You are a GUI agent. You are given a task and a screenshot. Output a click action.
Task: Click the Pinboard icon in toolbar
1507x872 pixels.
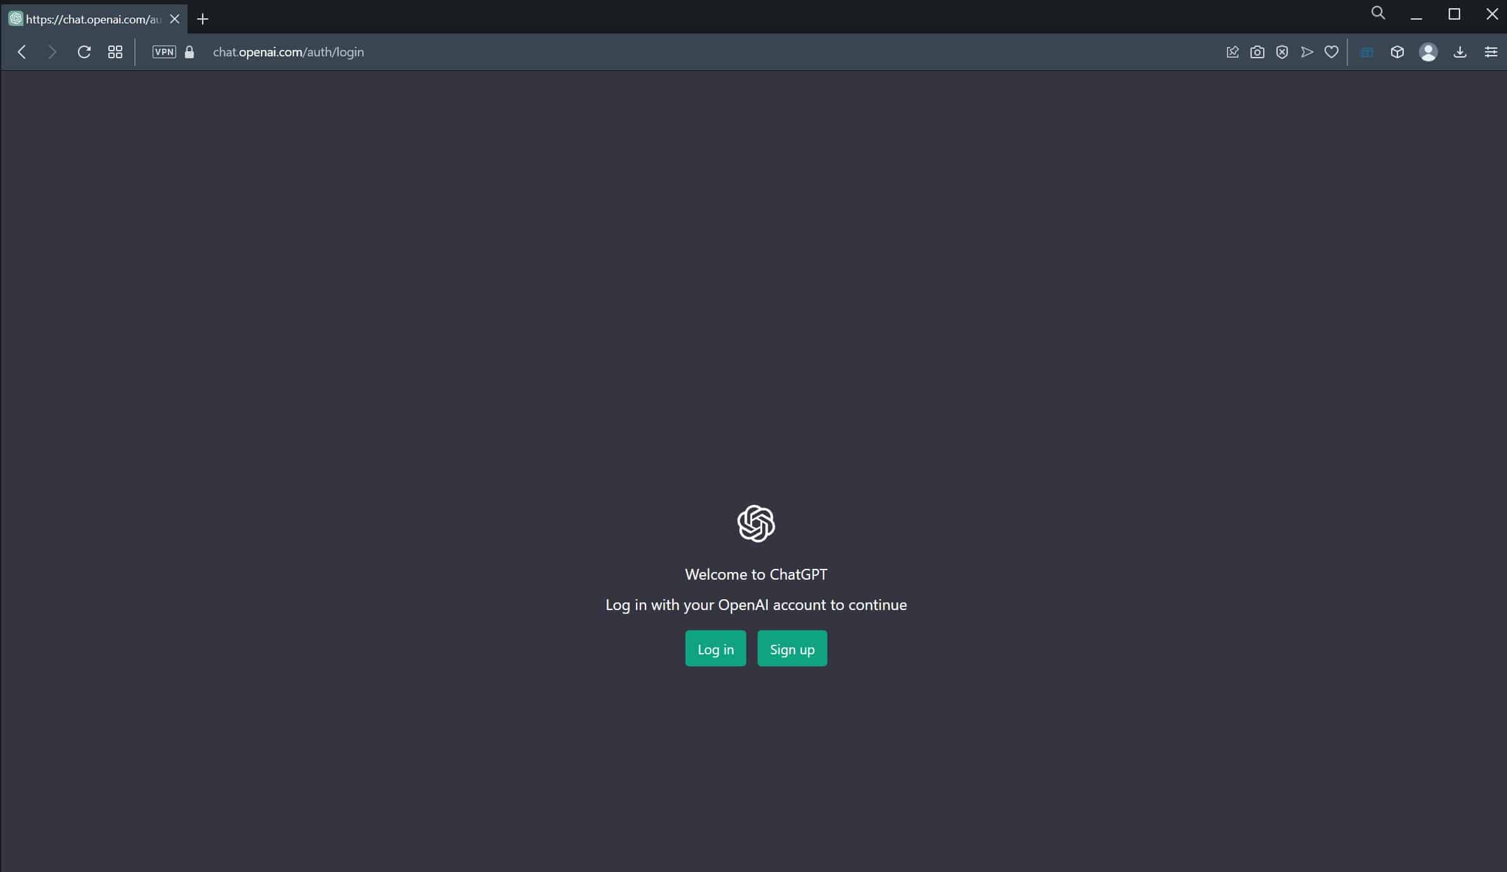(1232, 52)
